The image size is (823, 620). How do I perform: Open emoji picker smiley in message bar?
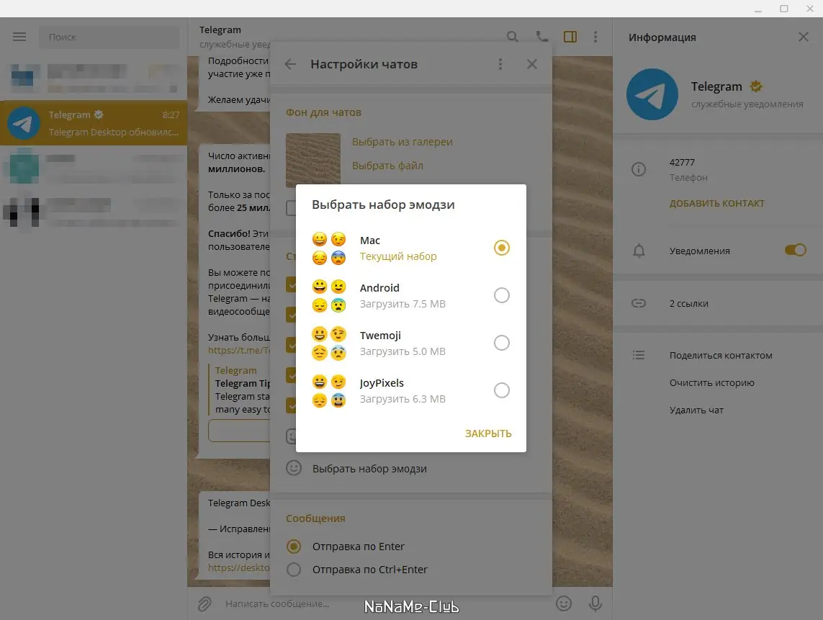click(x=564, y=603)
